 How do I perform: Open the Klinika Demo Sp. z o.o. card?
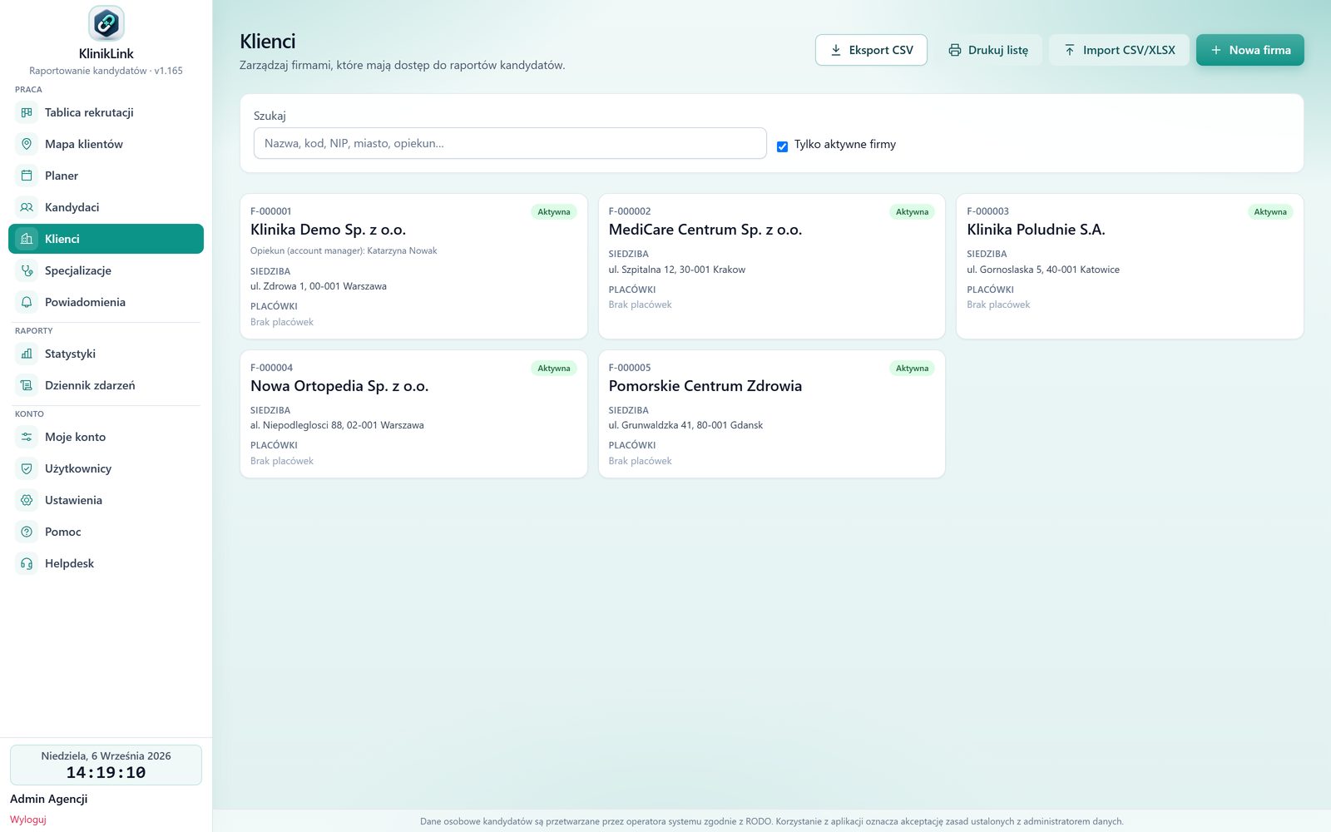(413, 266)
